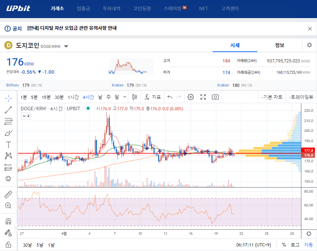Image resolution: width=317 pixels, height=251 pixels.
Task: Open the forecast and measurement tools
Action: 8,167
